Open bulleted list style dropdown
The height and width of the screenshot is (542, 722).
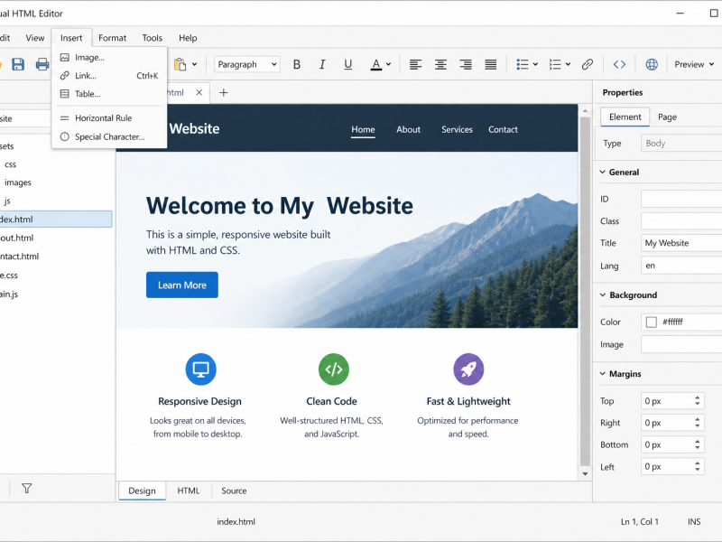click(535, 64)
